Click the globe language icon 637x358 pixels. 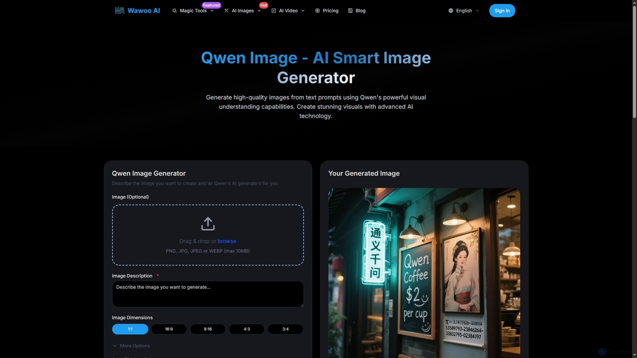click(451, 10)
